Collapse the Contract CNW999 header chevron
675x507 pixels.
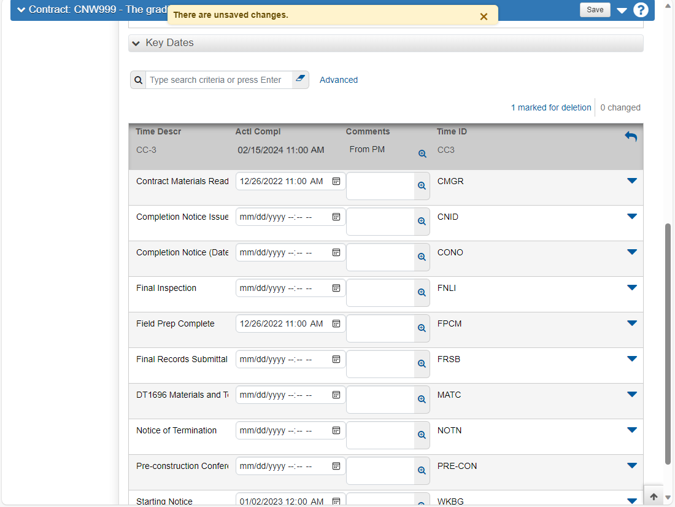[21, 9]
